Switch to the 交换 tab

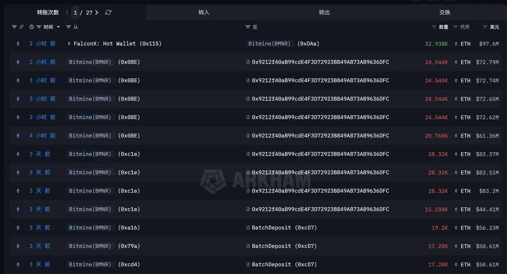pyautogui.click(x=445, y=13)
